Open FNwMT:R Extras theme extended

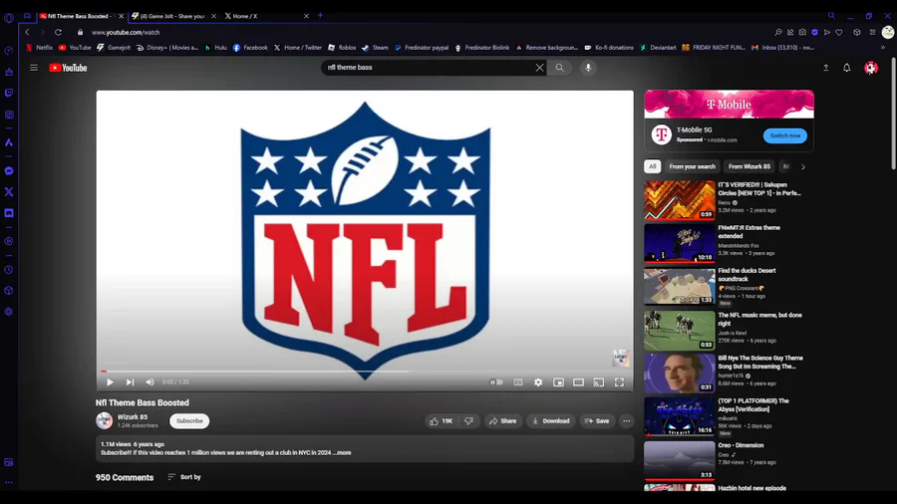point(748,231)
